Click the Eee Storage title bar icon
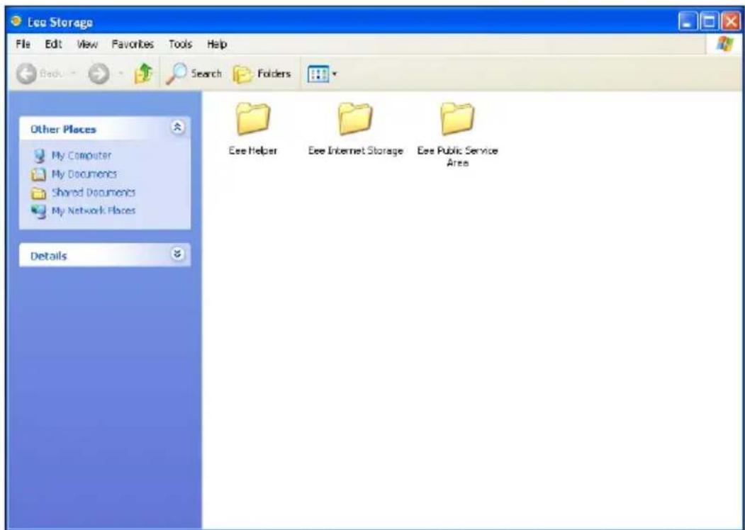The width and height of the screenshot is (745, 530). (18, 22)
